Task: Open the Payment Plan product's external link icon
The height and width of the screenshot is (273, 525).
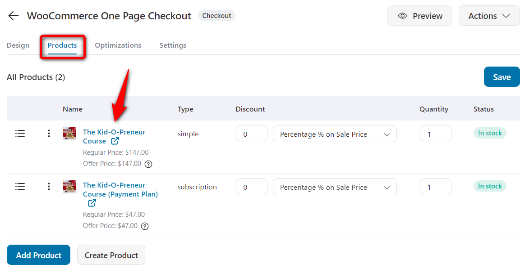Action: [92, 203]
